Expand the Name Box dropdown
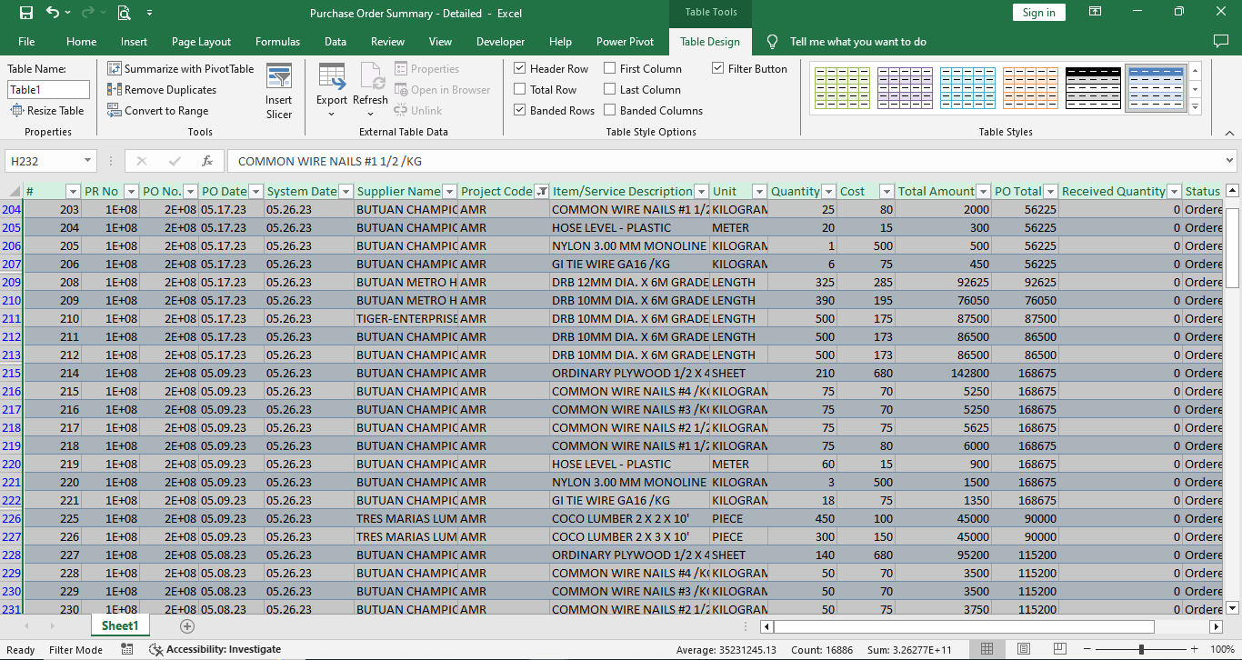This screenshot has width=1242, height=660. tap(88, 161)
